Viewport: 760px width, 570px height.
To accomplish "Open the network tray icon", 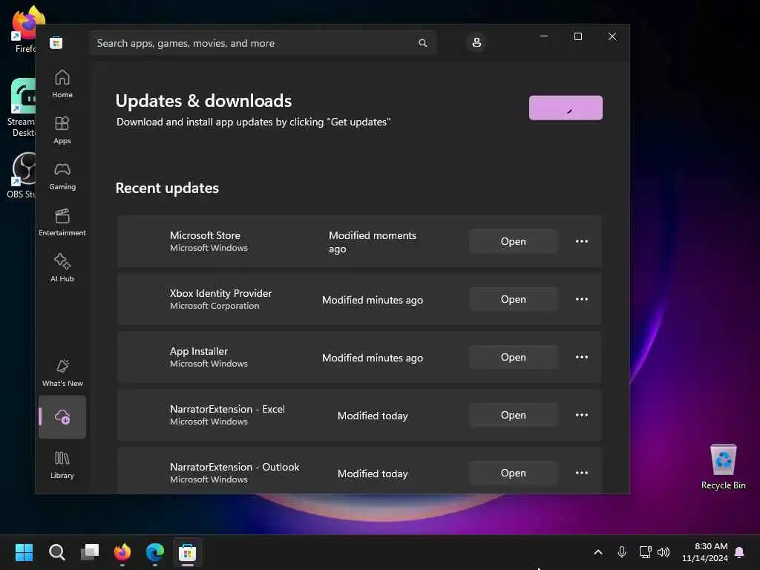I will coord(645,552).
